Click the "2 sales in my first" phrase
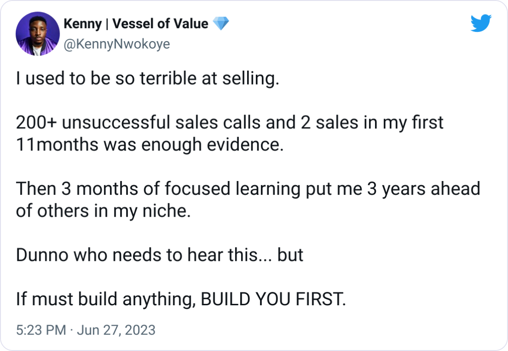 [x=372, y=123]
